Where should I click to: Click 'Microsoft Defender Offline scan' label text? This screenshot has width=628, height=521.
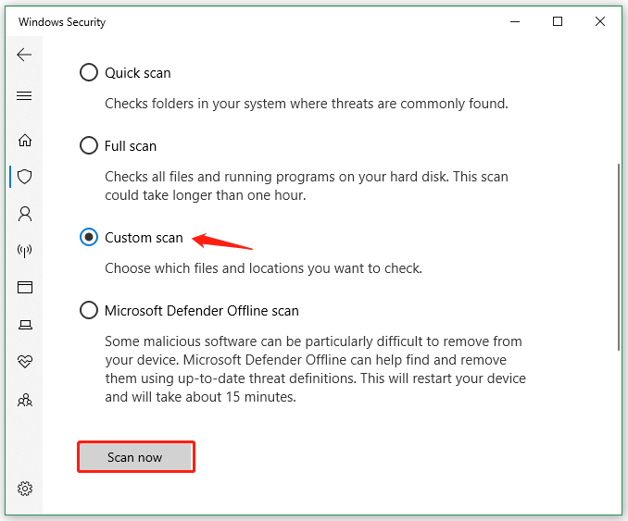pyautogui.click(x=202, y=311)
